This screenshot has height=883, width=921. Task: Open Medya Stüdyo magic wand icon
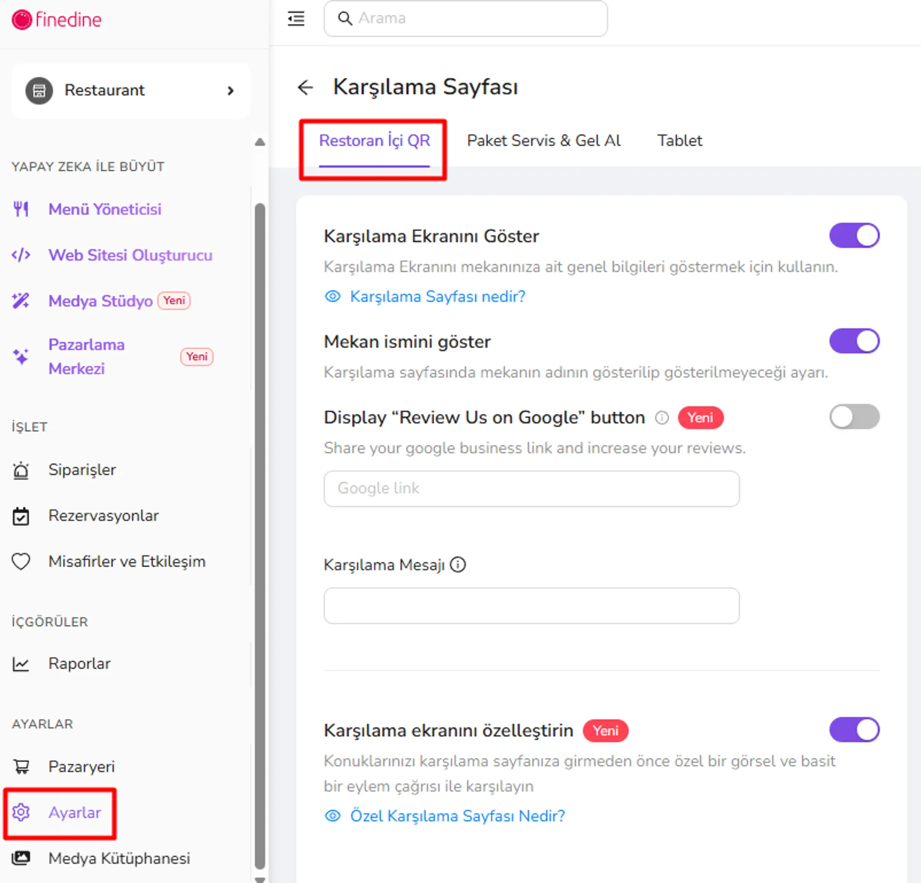click(21, 301)
